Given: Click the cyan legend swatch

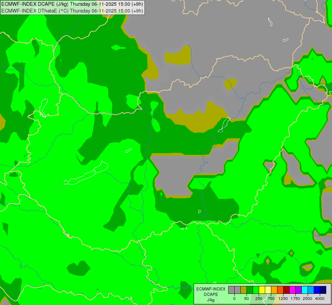Looking at the screenshot, I should [x=305, y=290].
